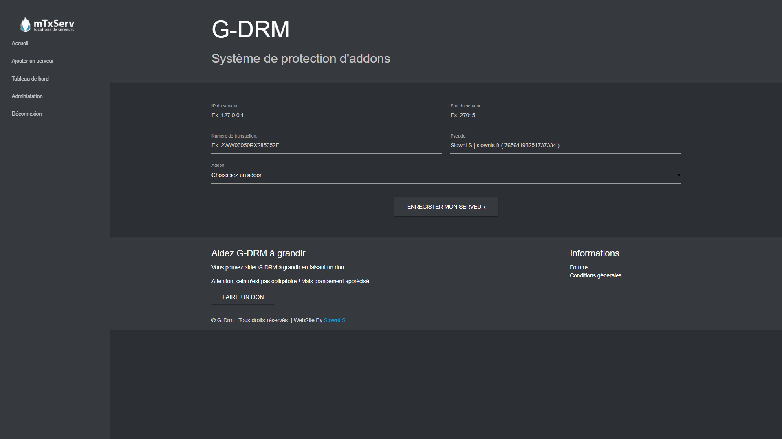Click the addon dropdown arrow
Screen dimensions: 782x439
(679, 175)
